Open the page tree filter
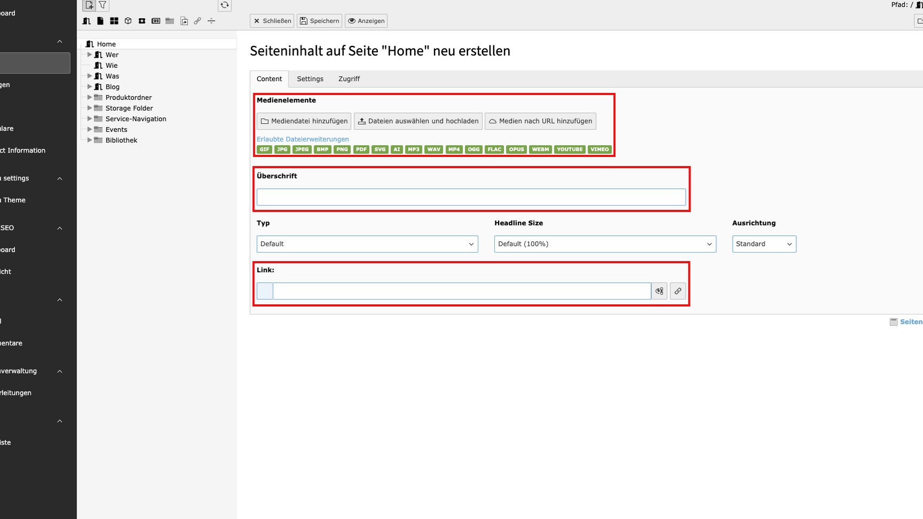The image size is (923, 519). pos(103,5)
